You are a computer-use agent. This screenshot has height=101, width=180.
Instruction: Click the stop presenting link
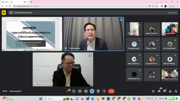coord(172,13)
